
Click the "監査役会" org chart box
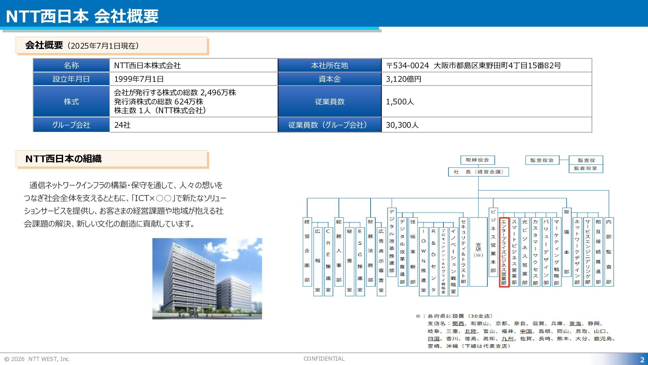tap(542, 160)
